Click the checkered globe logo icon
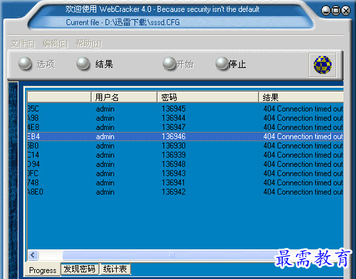This screenshot has width=356, height=279. (x=322, y=65)
